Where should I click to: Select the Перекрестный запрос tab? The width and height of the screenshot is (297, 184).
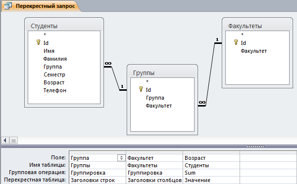41,6
